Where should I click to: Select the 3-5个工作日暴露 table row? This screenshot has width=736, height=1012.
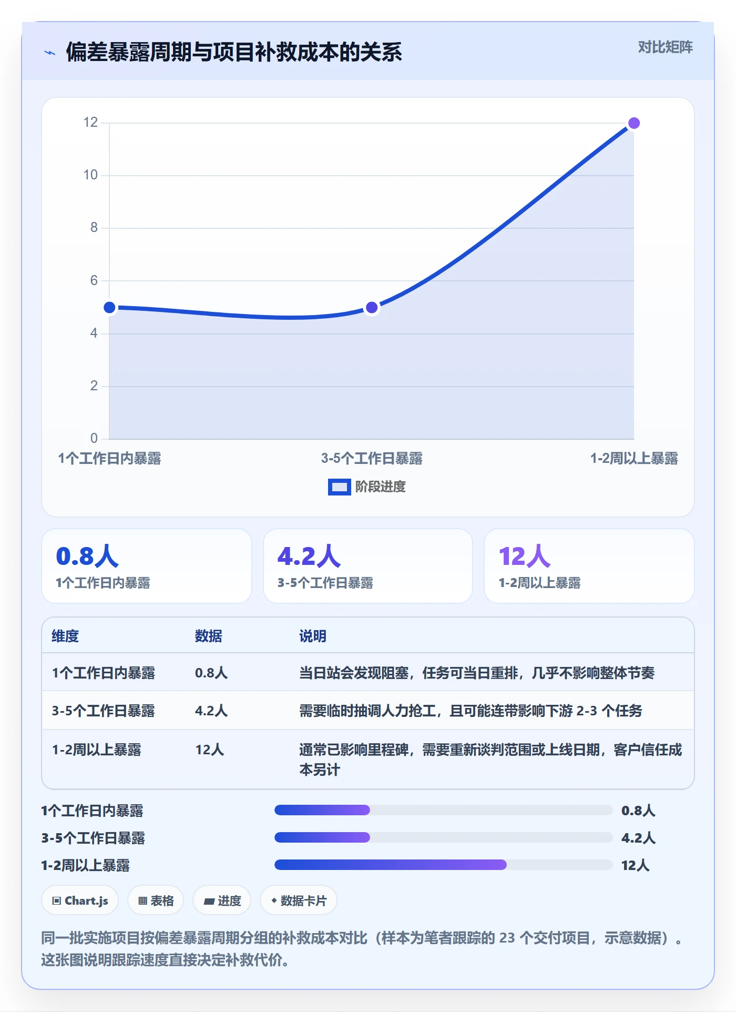click(368, 711)
